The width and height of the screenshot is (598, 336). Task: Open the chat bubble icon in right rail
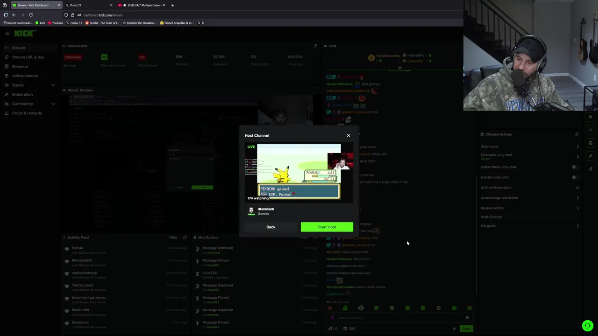point(591,117)
